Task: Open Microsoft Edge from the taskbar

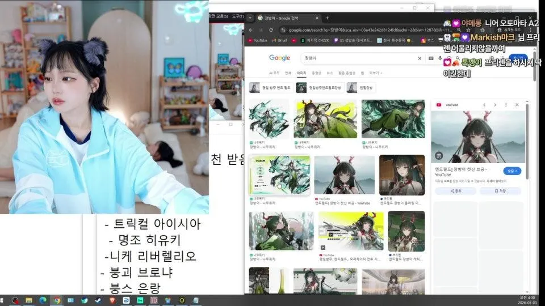Action: [x=43, y=300]
